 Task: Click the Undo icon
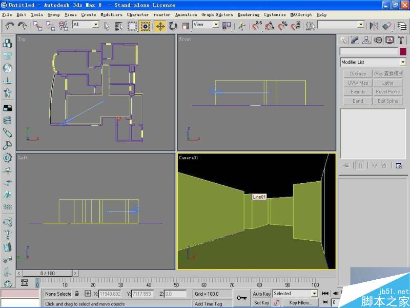(x=9, y=26)
